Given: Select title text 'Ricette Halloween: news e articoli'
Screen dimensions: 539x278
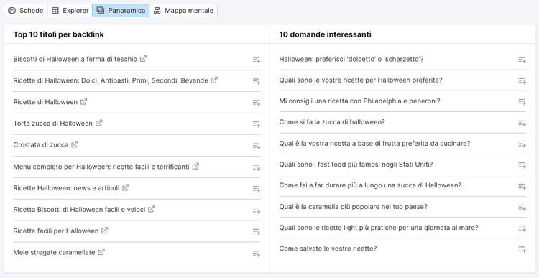Looking at the screenshot, I should point(67,188).
